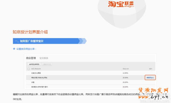The image size is (171, 103).
Task: Click the 货源批发网 watermark logo
Action: point(153,90)
